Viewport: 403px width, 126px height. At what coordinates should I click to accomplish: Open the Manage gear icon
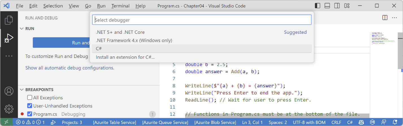9,108
